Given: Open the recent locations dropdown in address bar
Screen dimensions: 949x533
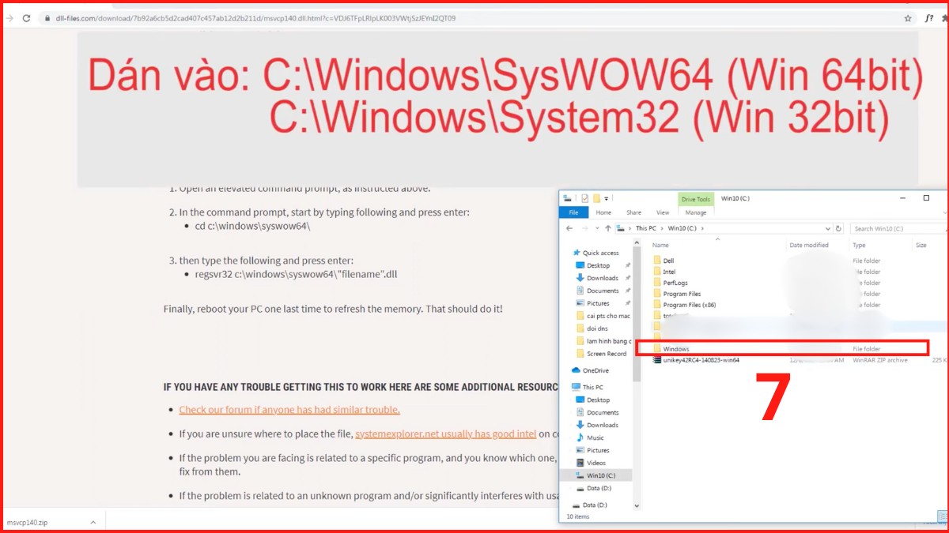Looking at the screenshot, I should [x=827, y=228].
